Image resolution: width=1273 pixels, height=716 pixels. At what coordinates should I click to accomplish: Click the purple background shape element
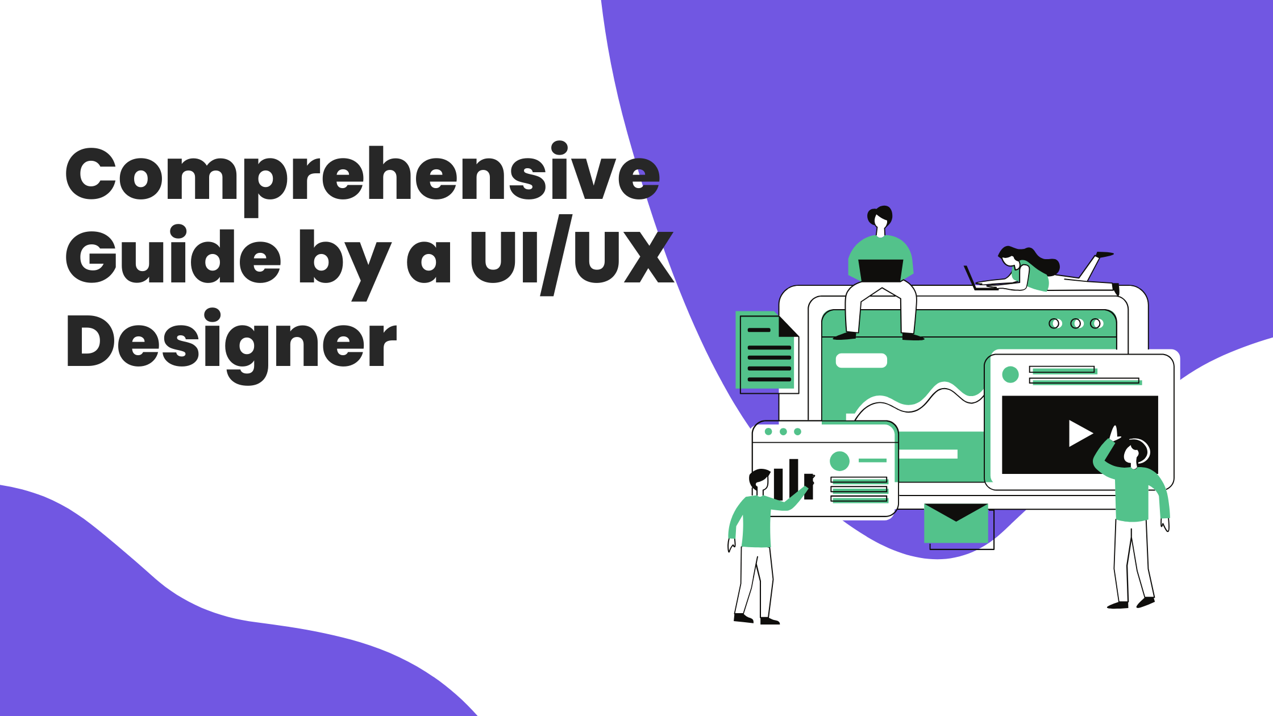point(962,131)
